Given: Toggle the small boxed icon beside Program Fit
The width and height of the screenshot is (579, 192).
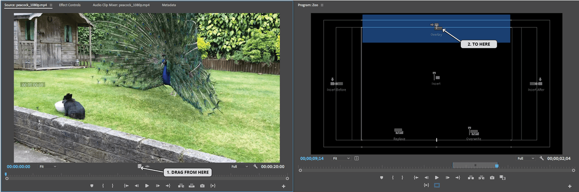Looking at the screenshot, I should coord(356,158).
